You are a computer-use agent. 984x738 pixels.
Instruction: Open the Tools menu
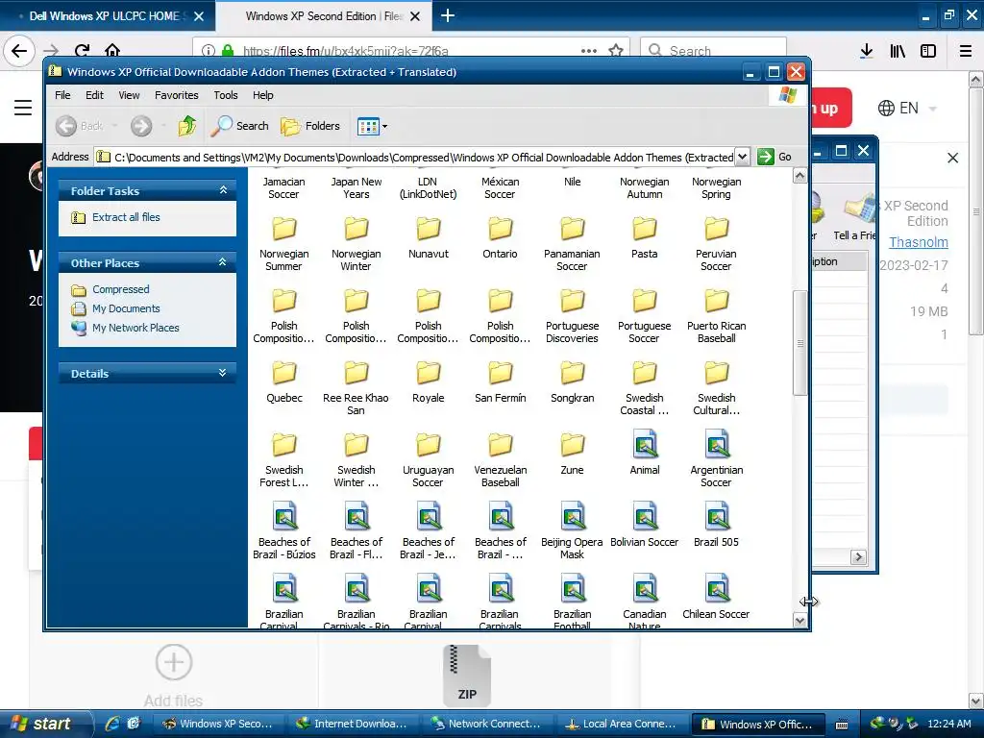click(x=225, y=95)
